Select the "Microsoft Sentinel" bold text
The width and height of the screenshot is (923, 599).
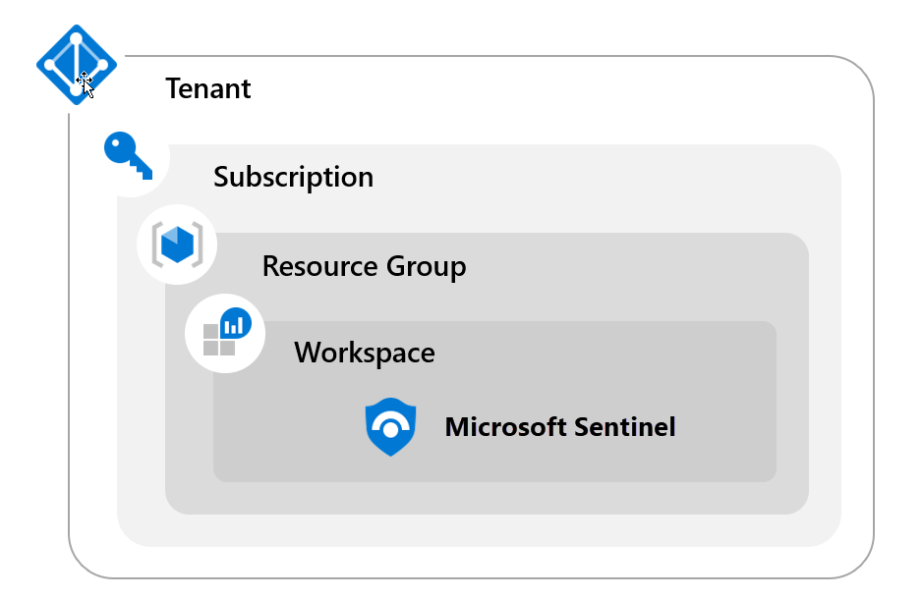point(560,427)
